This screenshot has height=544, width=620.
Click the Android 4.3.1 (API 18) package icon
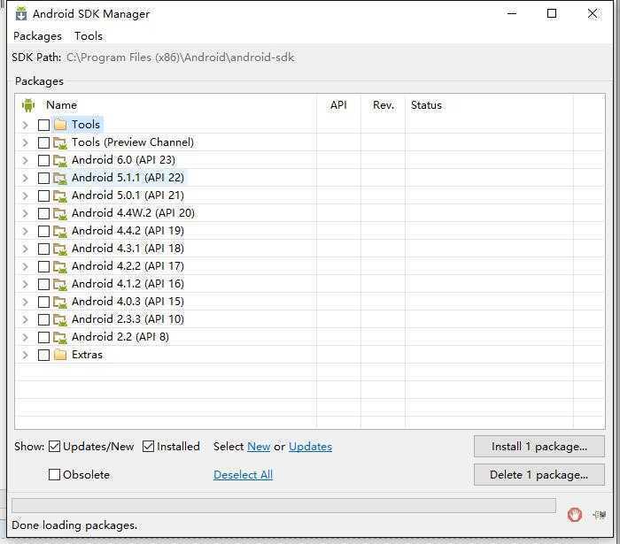pos(60,249)
